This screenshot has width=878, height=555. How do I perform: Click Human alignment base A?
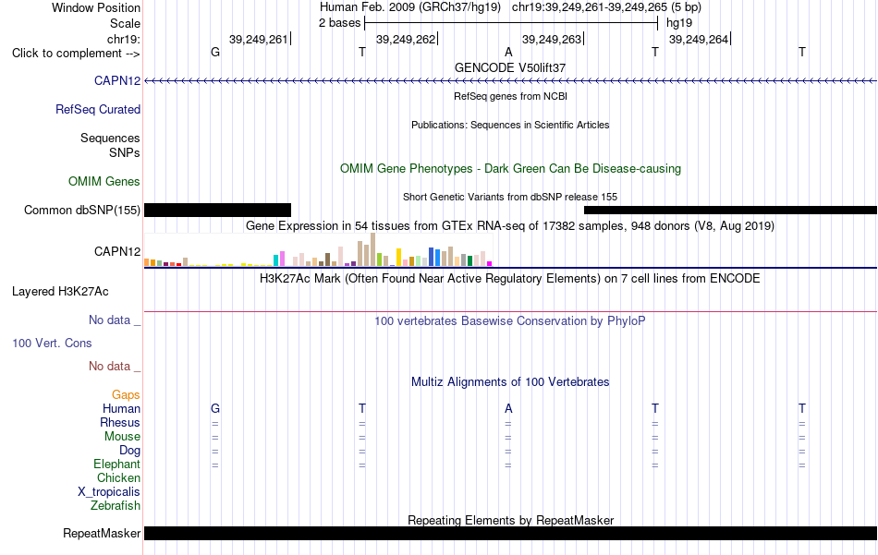pos(508,409)
